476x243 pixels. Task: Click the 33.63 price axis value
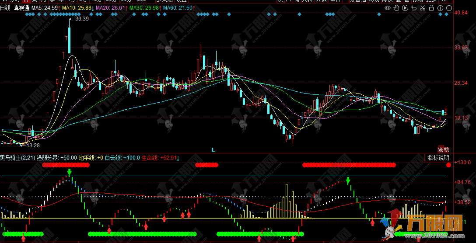tap(461, 48)
